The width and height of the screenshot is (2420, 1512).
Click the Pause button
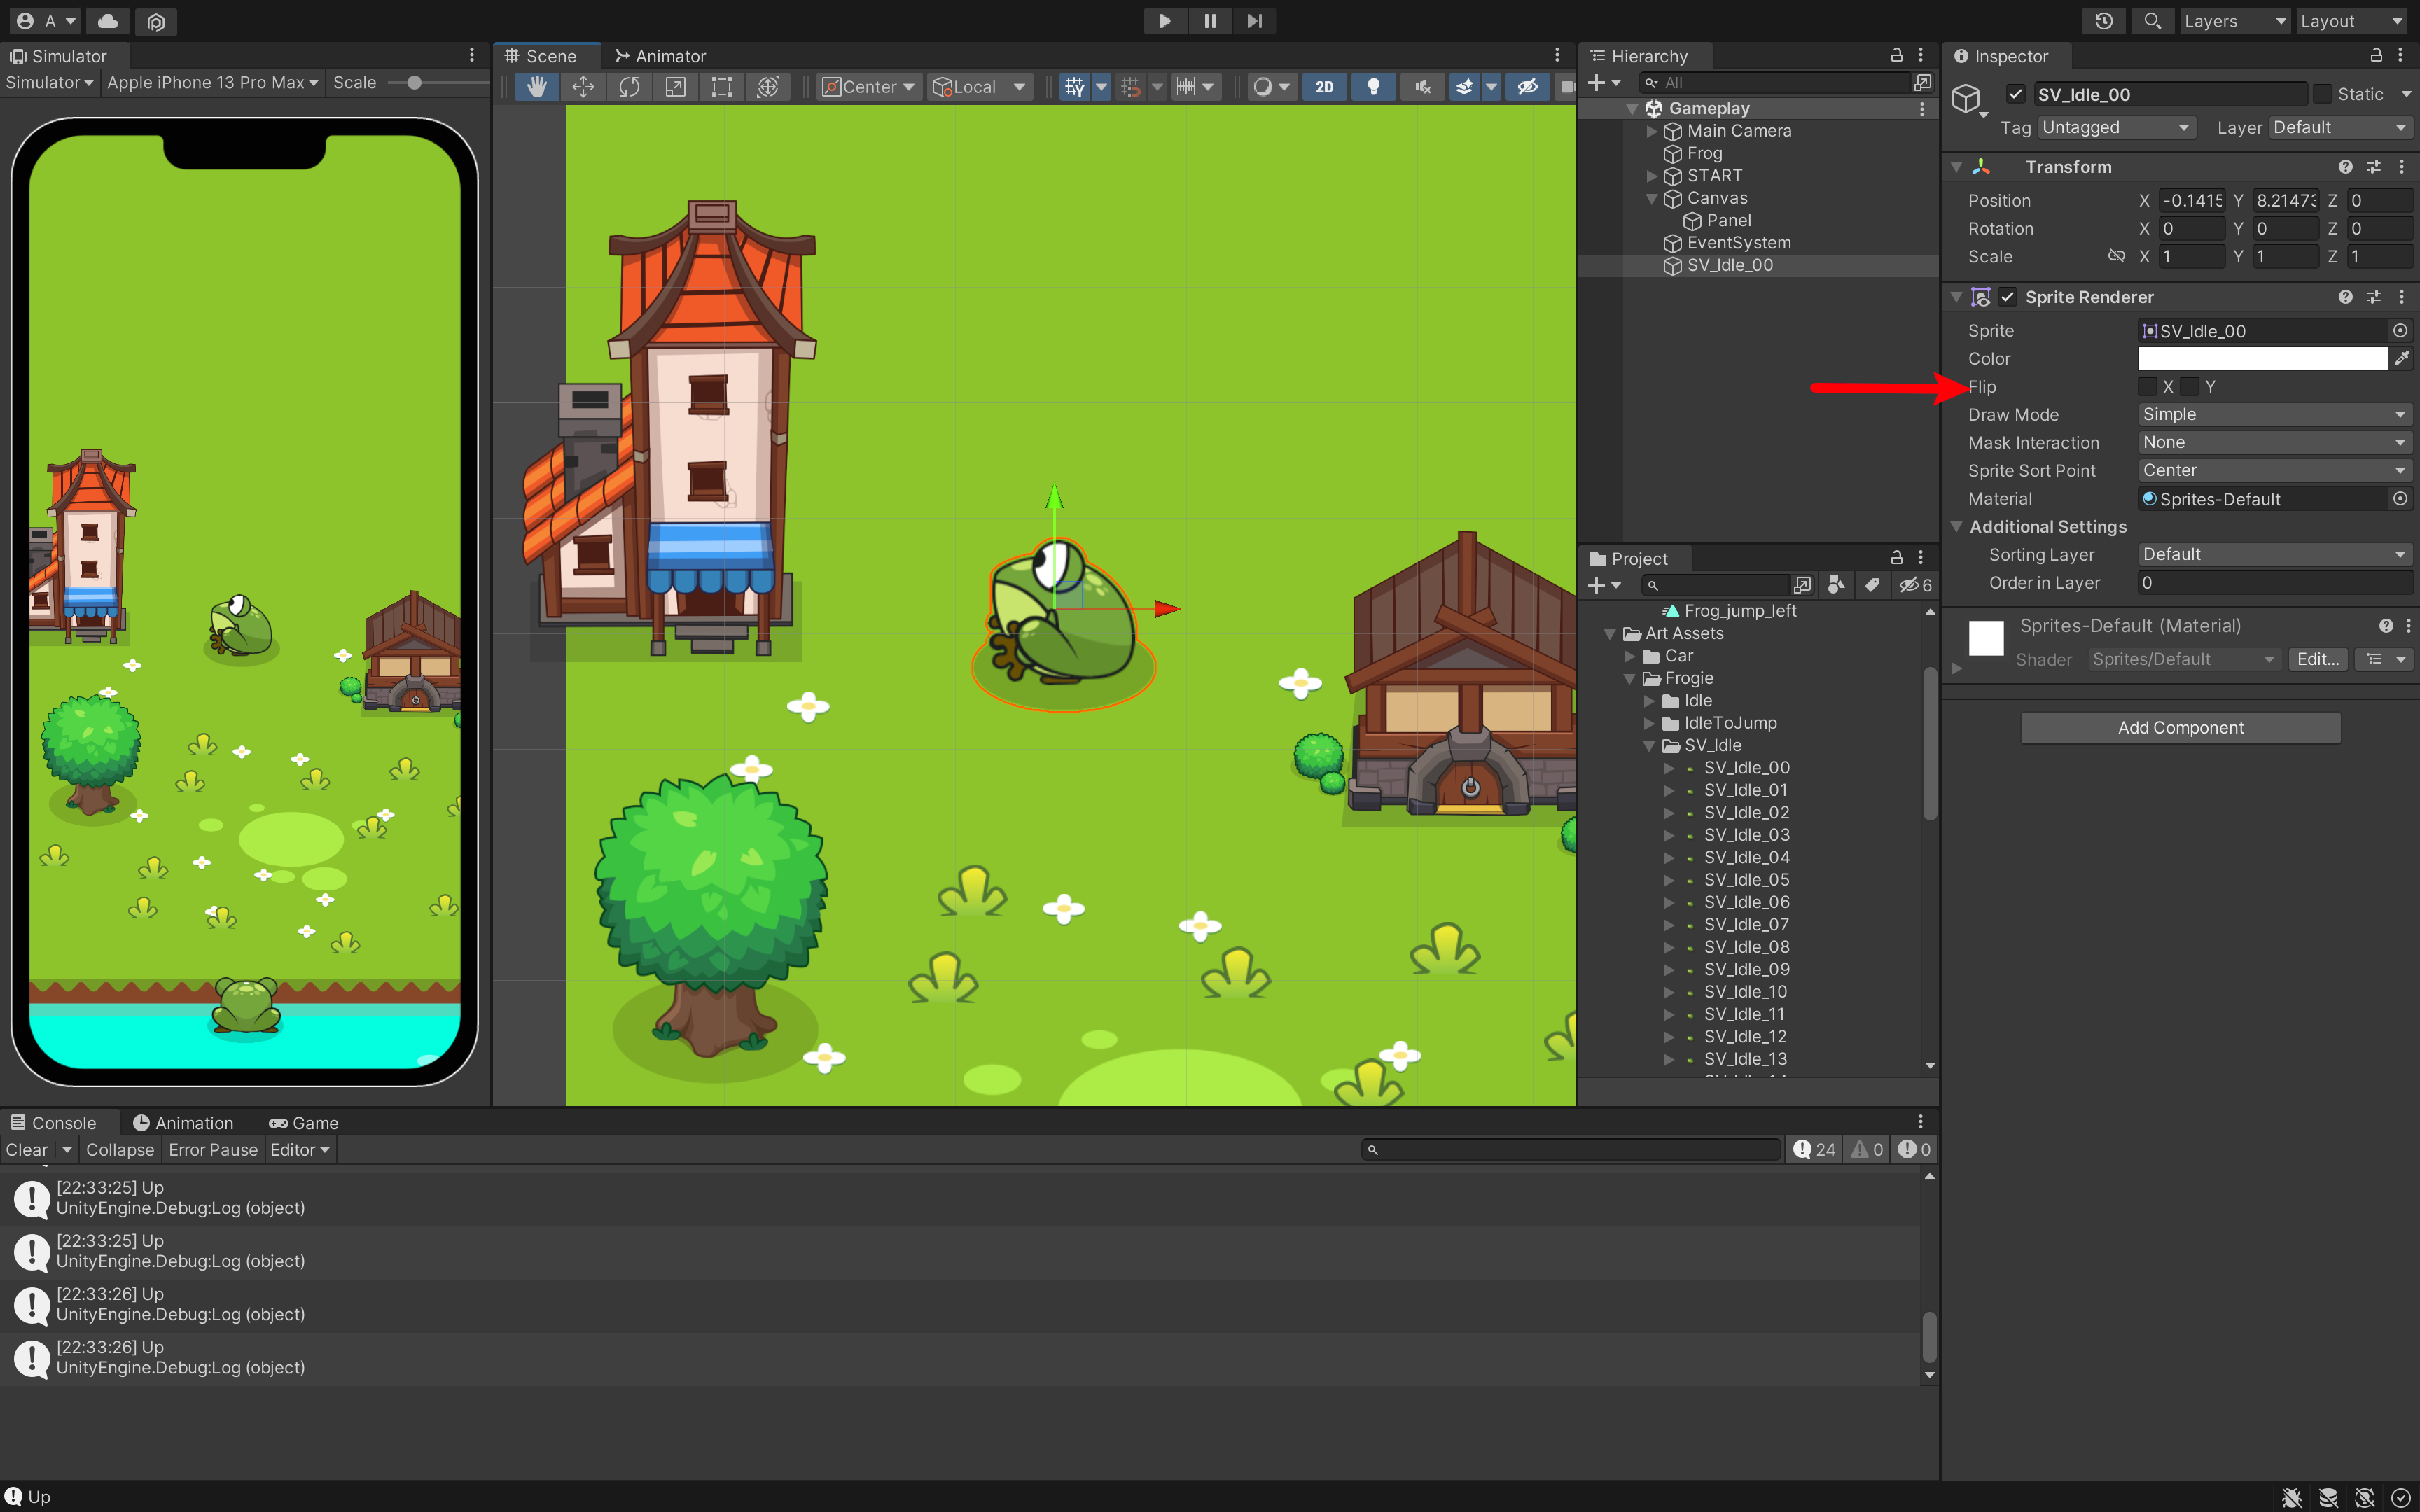point(1210,20)
